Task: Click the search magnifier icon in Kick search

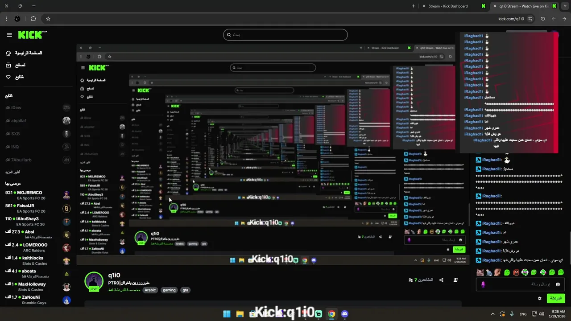Action: coord(229,35)
